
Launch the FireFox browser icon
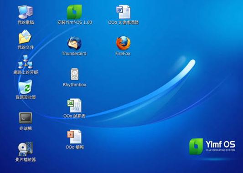coord(123,43)
